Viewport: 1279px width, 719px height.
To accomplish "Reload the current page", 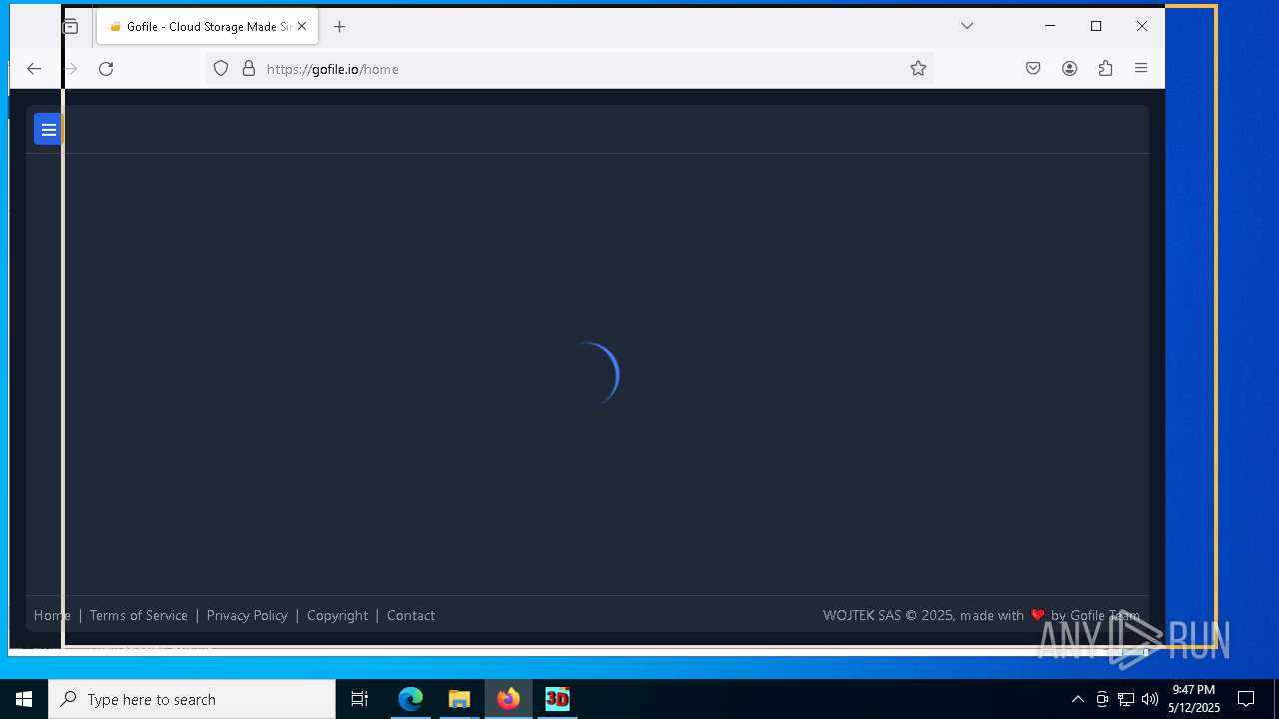I will tap(106, 69).
